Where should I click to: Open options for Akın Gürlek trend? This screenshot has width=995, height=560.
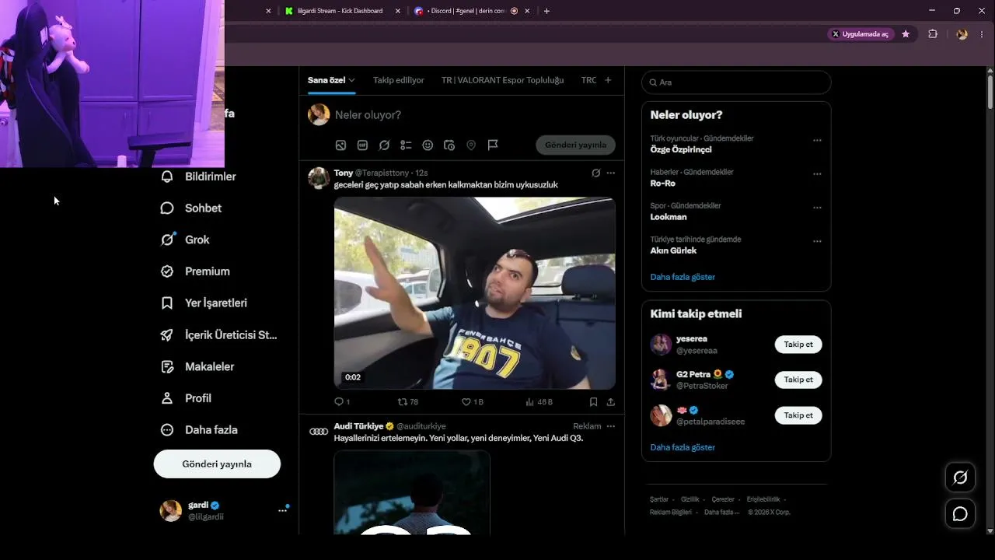817,241
